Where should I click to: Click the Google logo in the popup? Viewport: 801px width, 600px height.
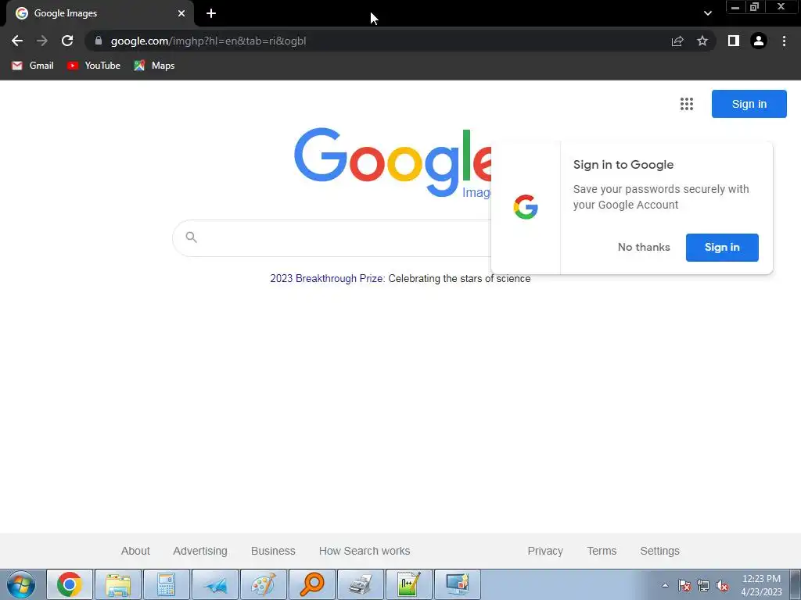click(526, 207)
